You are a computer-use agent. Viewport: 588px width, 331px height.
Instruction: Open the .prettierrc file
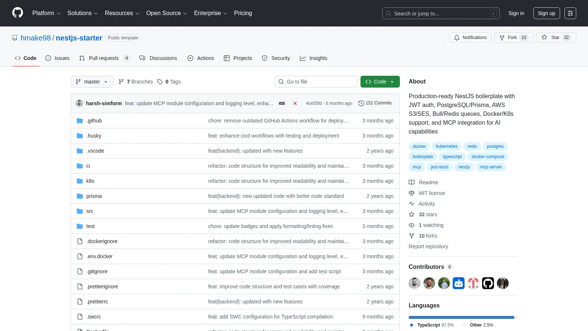point(97,302)
